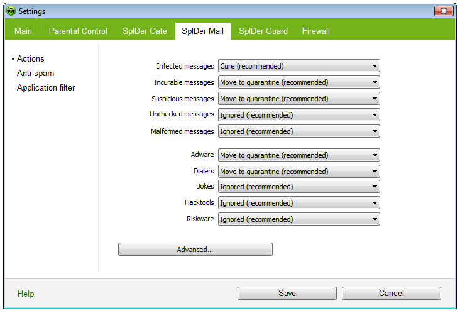Image resolution: width=460 pixels, height=313 pixels.
Task: Open the Malformed messages dropdown
Action: (298, 131)
